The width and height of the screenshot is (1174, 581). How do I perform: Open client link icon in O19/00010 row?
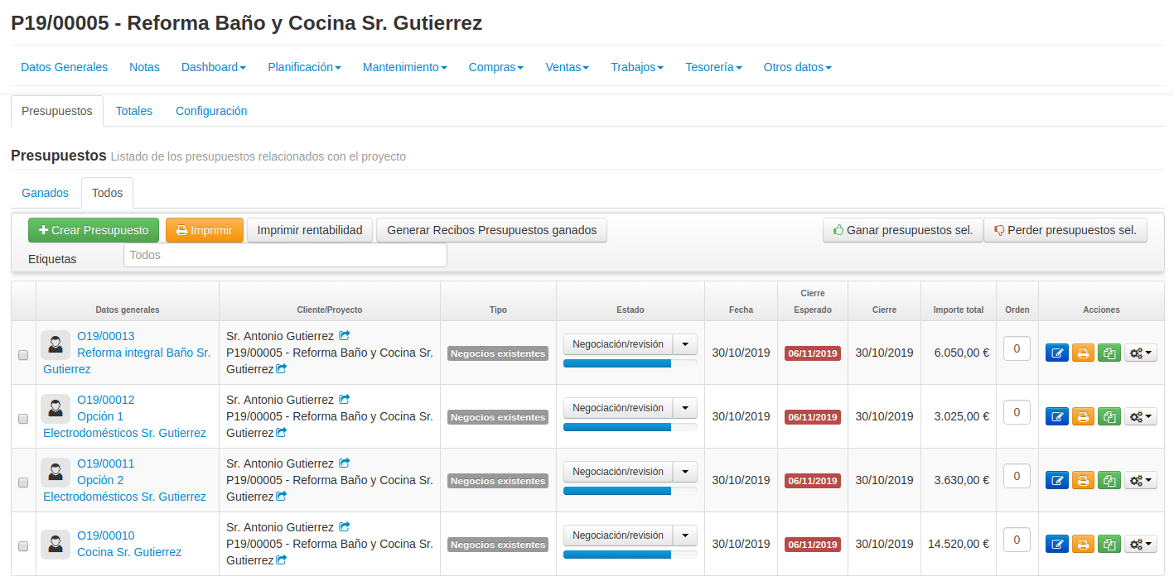[345, 527]
